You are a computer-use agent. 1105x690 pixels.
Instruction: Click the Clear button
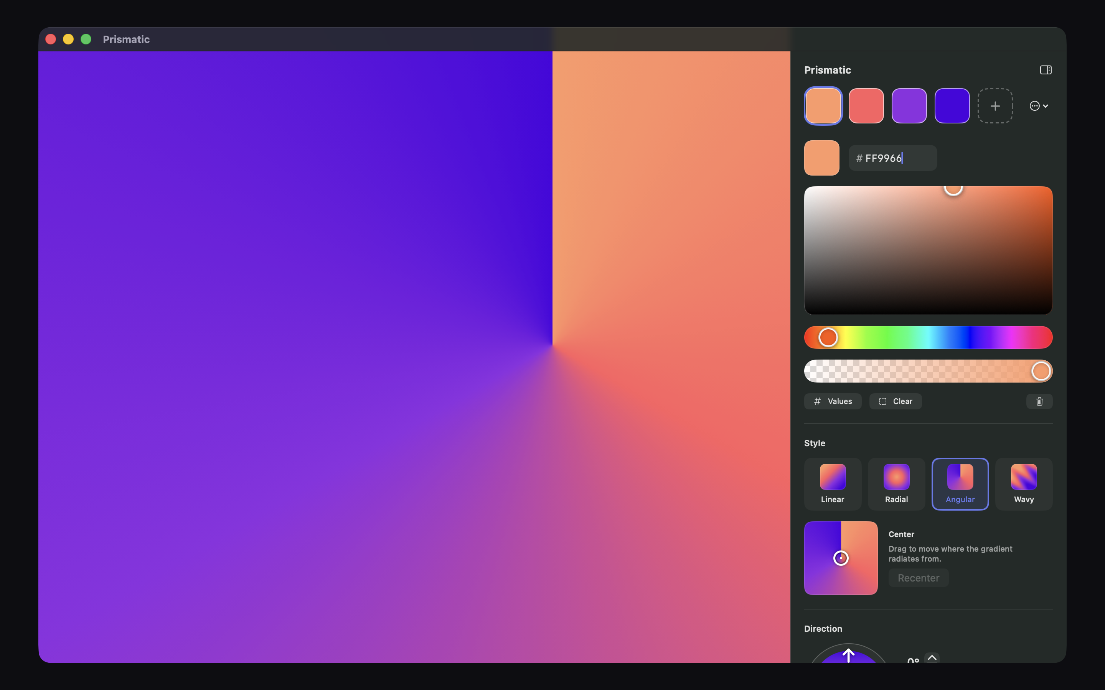[896, 401]
